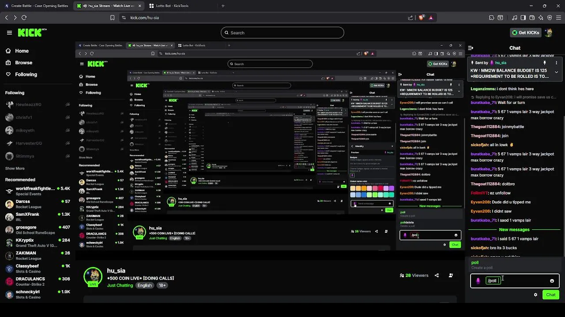Open Darcss Rocket League channel
The width and height of the screenshot is (565, 317).
(38, 204)
